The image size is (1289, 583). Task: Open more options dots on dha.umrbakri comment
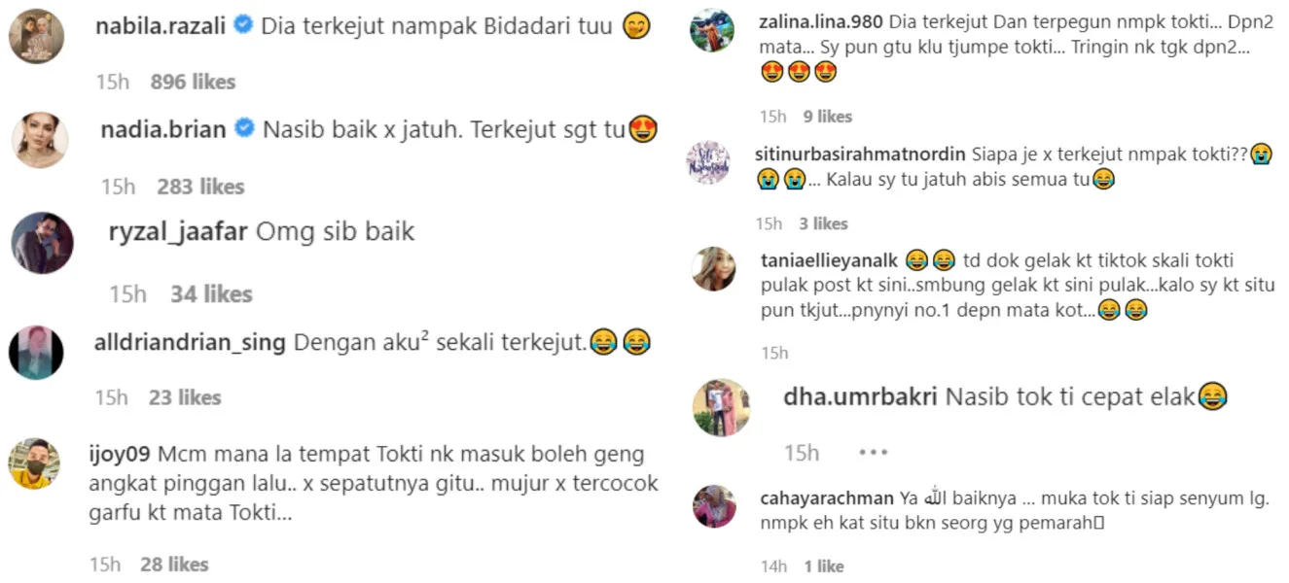pos(874,452)
